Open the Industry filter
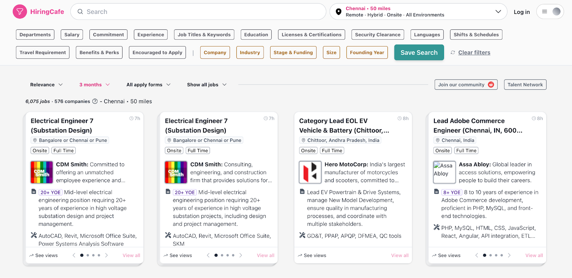572x278 pixels. pos(250,53)
